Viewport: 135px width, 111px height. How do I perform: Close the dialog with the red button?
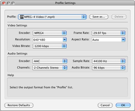click(x=4, y=3)
